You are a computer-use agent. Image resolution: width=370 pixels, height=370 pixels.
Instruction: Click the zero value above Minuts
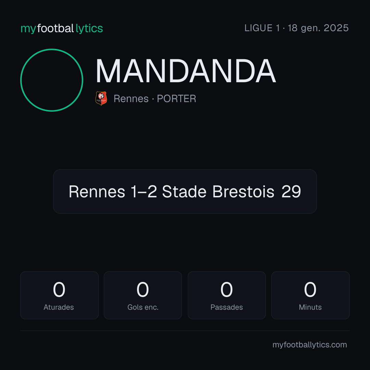pos(310,289)
